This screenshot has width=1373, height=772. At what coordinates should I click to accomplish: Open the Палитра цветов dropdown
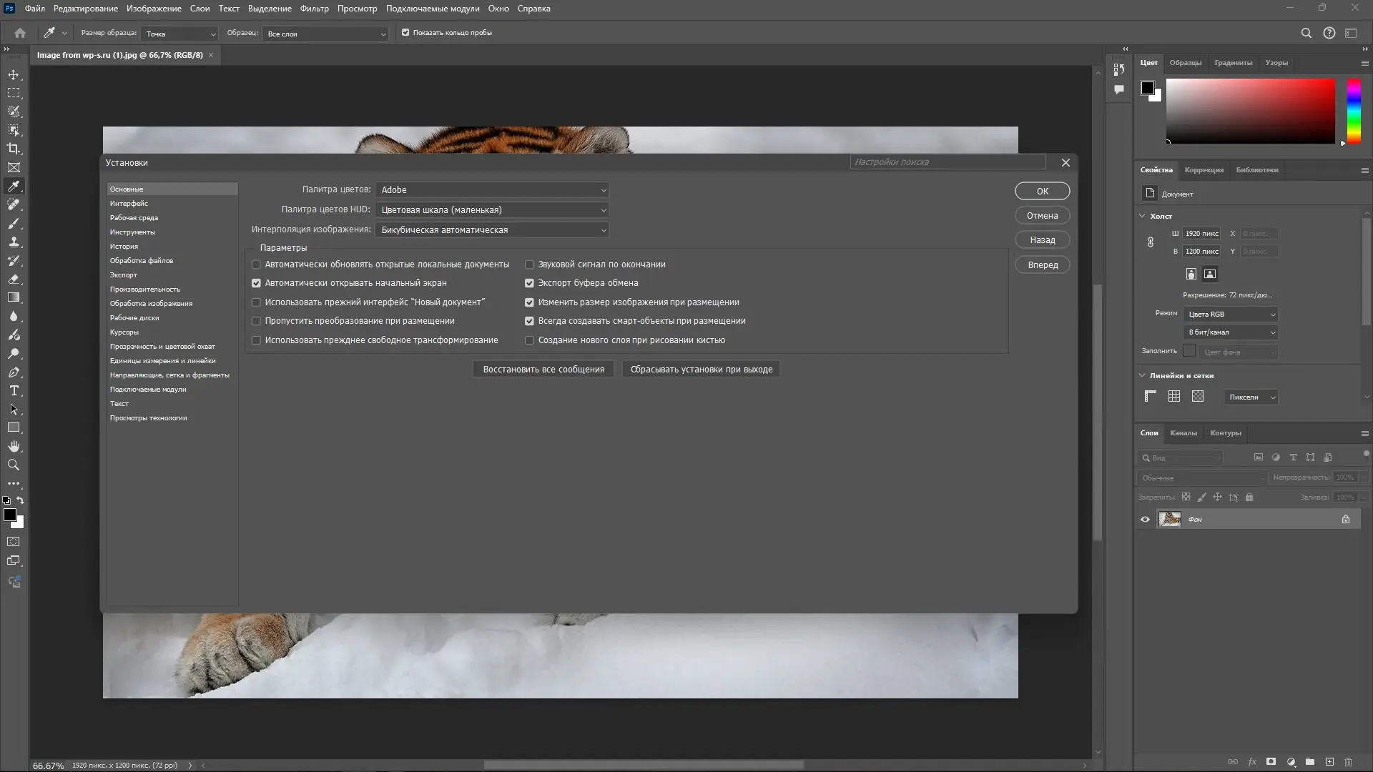pyautogui.click(x=492, y=190)
